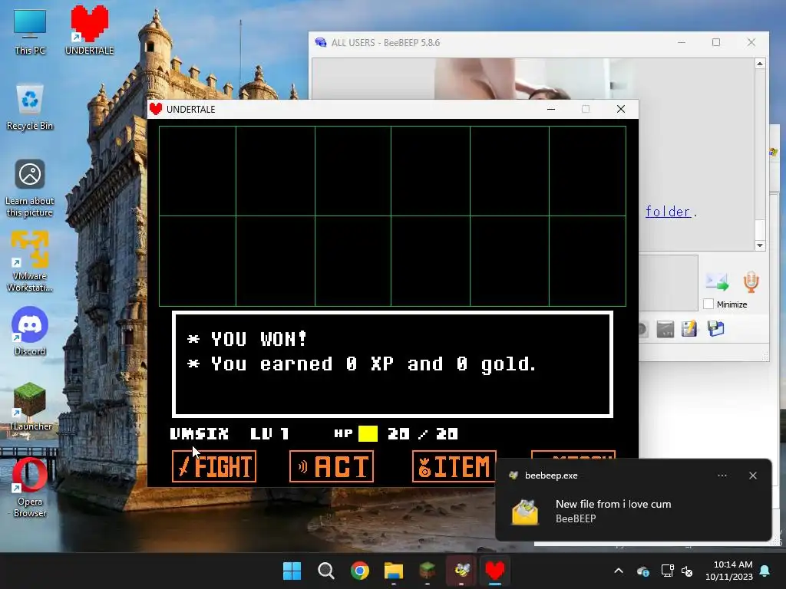The image size is (786, 589).
Task: Switch to Undertale heart taskbar icon
Action: click(495, 571)
